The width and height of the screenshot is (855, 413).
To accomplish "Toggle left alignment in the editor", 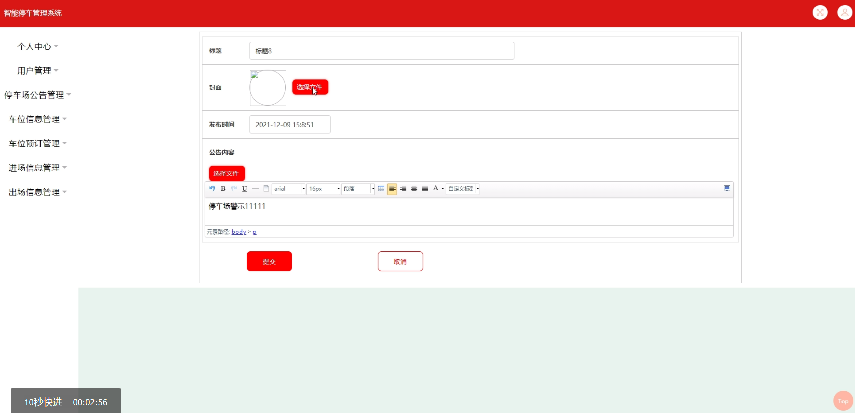I will click(x=392, y=188).
